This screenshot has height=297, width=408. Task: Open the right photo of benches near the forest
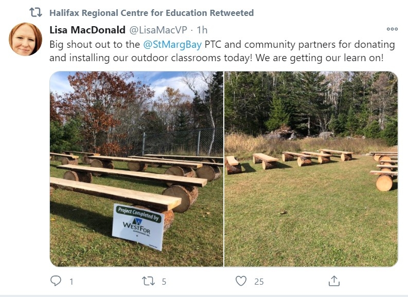(x=311, y=169)
